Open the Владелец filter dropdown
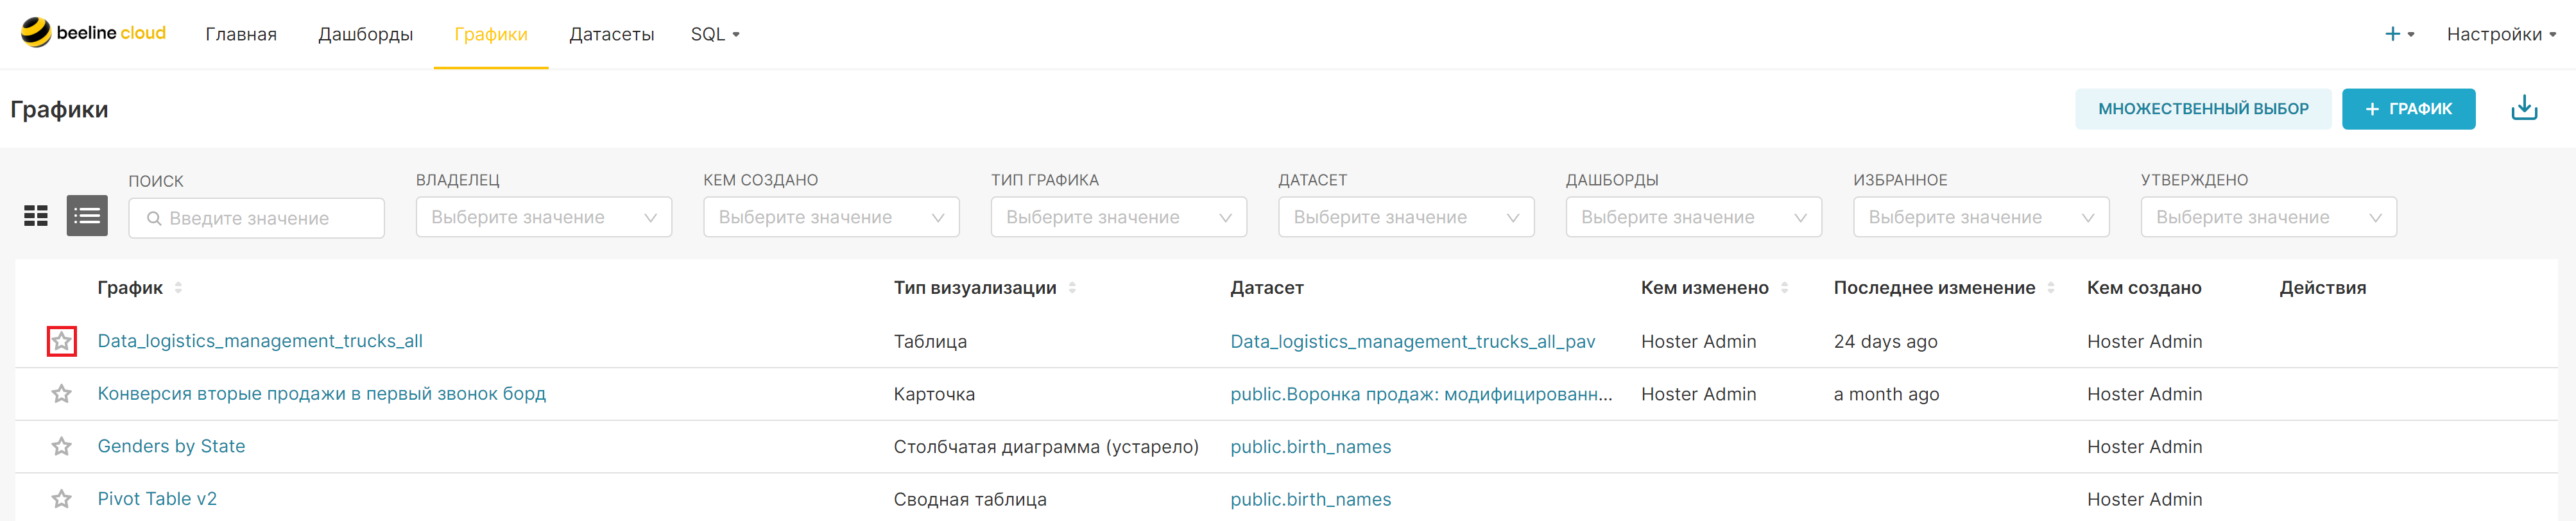The image size is (2576, 521). [544, 217]
